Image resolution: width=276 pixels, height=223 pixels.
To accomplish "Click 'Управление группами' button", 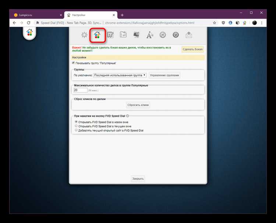I will pyautogui.click(x=164, y=75).
